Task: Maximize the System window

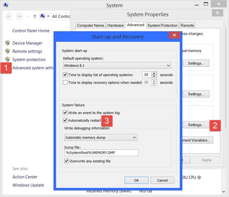Action: point(206,4)
